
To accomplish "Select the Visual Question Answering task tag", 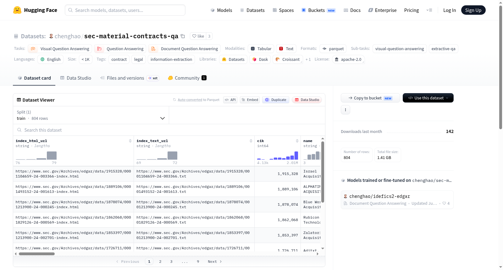I will point(60,49).
